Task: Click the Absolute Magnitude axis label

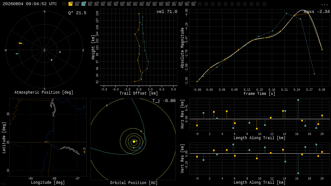Action: (x=182, y=48)
